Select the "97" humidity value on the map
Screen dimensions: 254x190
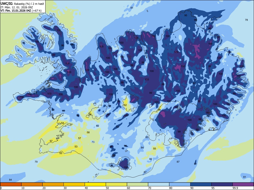click(x=194, y=83)
